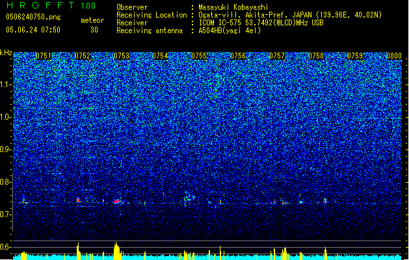Screen dimensions: 409x260
Task: Click the 0755 time marker
Action: 199,56
